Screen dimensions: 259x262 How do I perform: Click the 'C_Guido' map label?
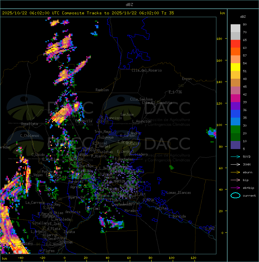38,155
